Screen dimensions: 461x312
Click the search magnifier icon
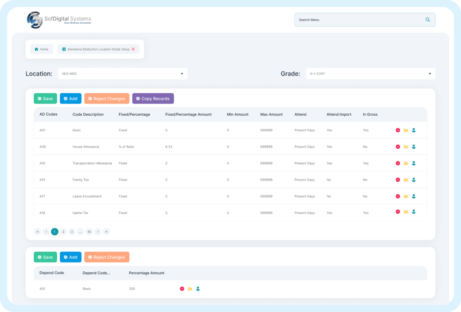point(427,20)
